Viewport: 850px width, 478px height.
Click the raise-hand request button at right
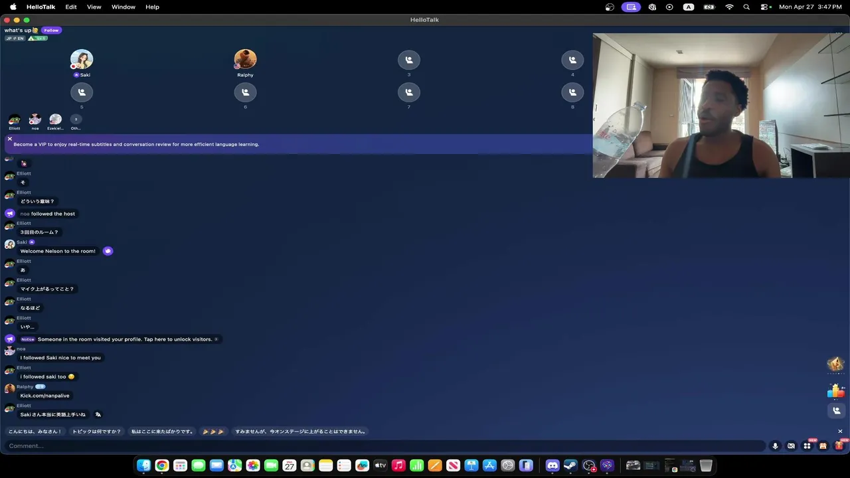point(836,410)
